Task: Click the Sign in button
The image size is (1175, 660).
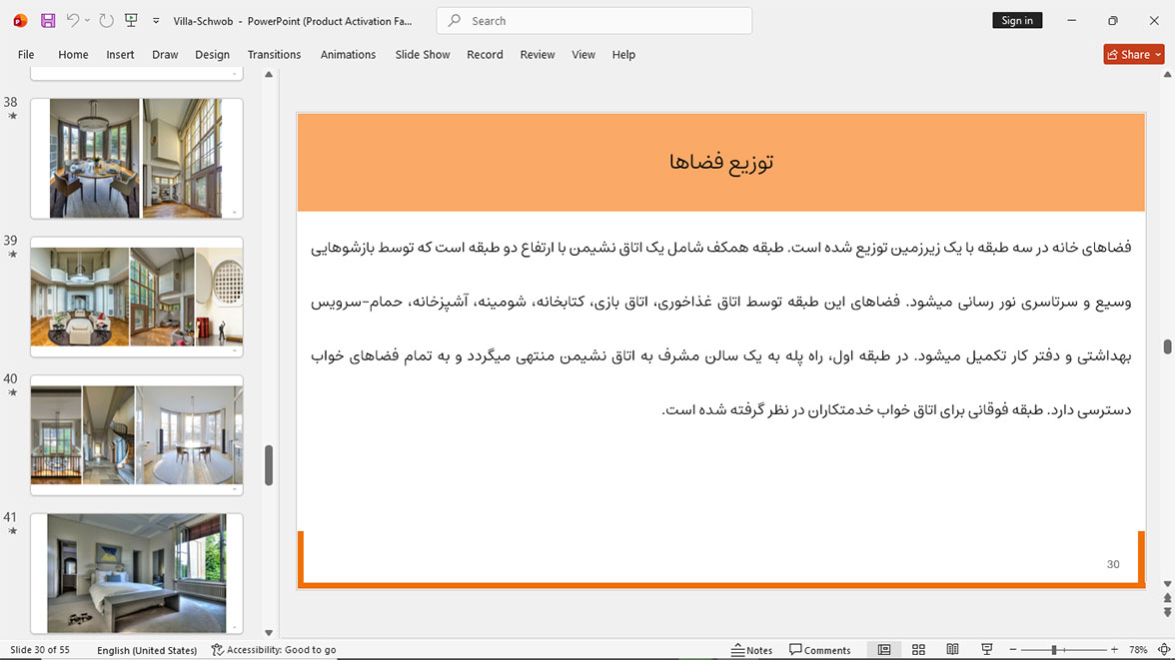Action: [x=1017, y=20]
